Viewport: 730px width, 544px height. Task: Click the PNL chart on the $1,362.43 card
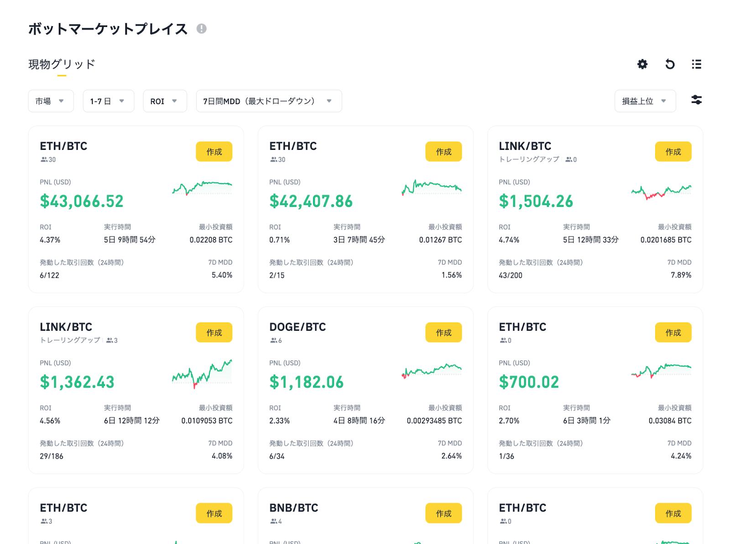click(202, 373)
